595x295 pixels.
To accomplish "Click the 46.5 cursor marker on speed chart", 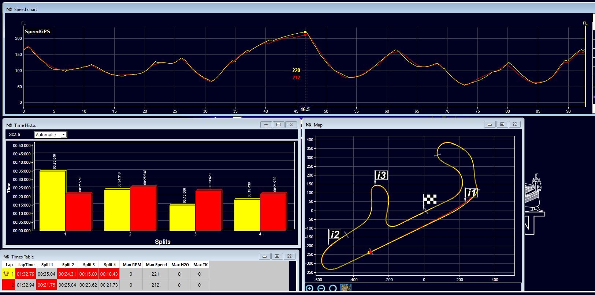I will tap(305, 109).
